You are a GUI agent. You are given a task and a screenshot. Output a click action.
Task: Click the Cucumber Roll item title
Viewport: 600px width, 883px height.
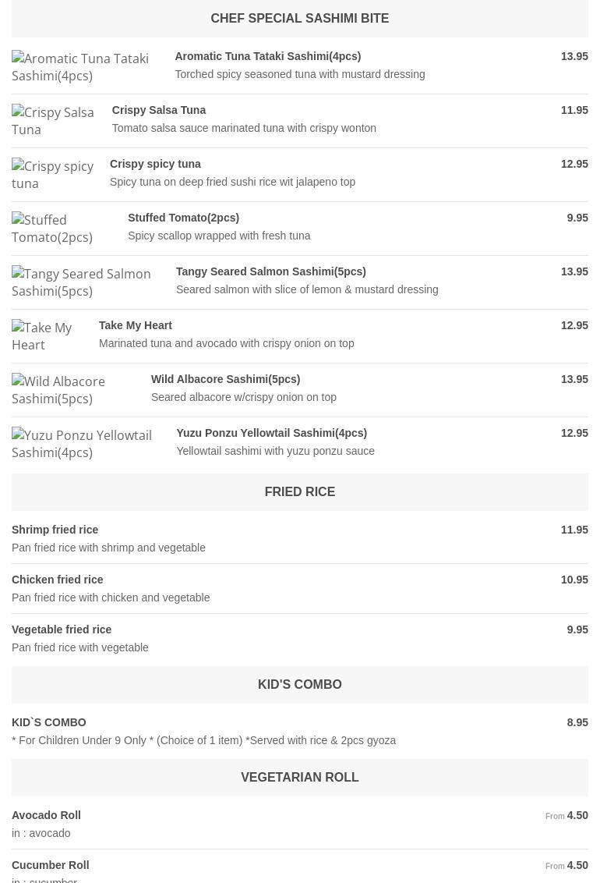51,865
